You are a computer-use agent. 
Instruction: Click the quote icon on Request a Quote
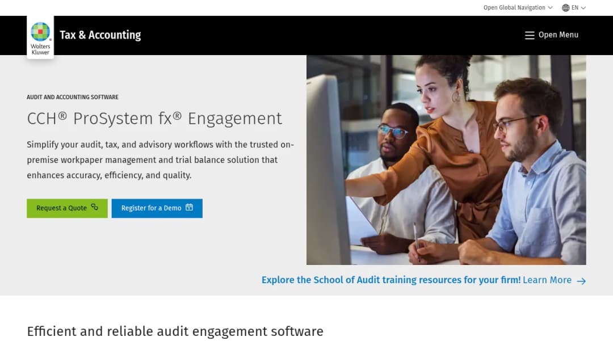95,207
